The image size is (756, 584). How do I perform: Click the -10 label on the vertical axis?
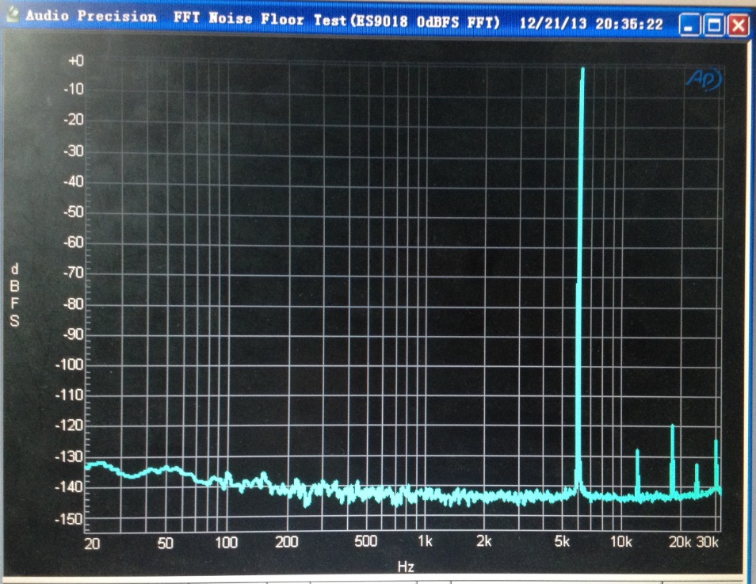point(74,89)
